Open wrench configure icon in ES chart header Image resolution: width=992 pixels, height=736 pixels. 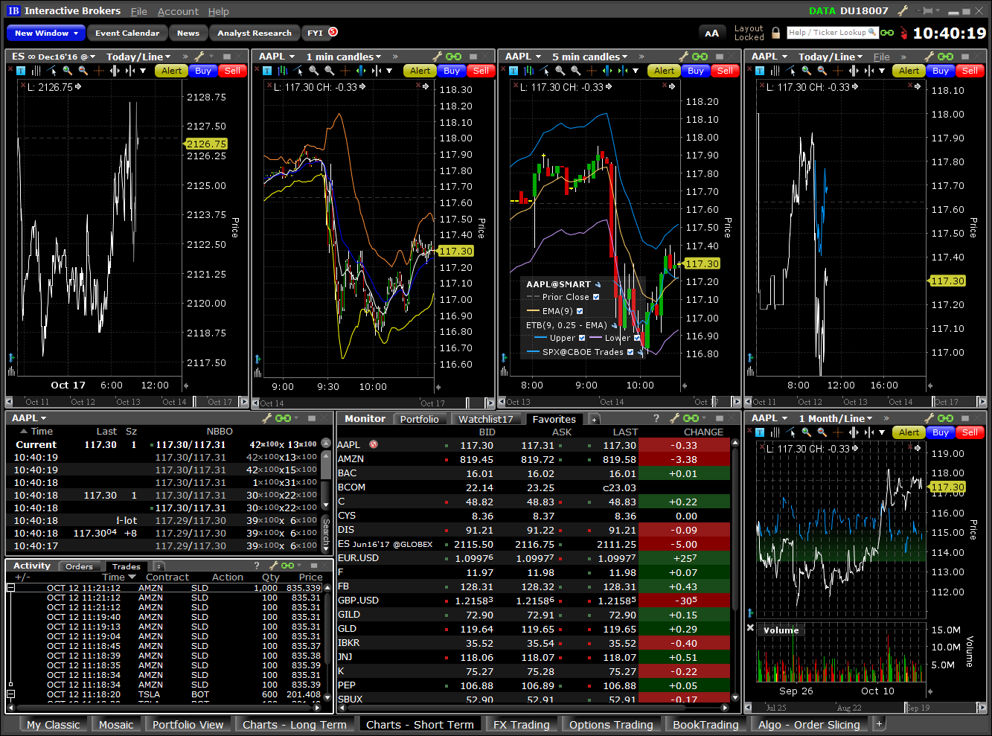tap(199, 57)
